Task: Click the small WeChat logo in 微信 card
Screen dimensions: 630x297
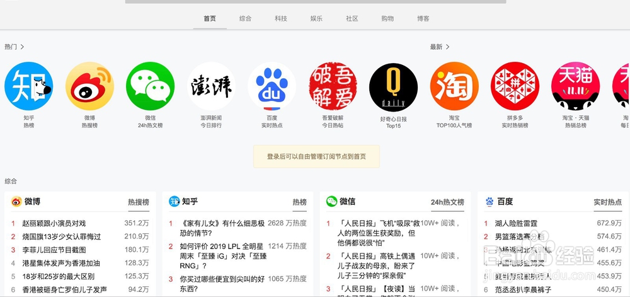Action: pyautogui.click(x=331, y=201)
